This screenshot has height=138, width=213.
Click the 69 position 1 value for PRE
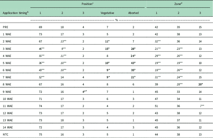40,28
